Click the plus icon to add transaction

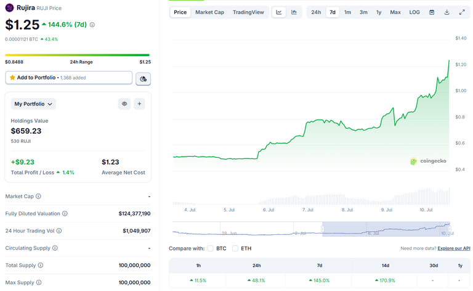pos(139,104)
